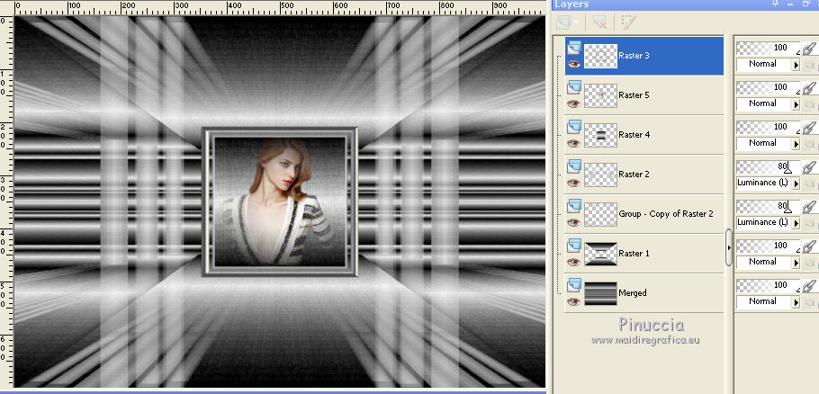Click the Layers panel divider collapse arrow handle
Image resolution: width=819 pixels, height=394 pixels.
[x=729, y=247]
